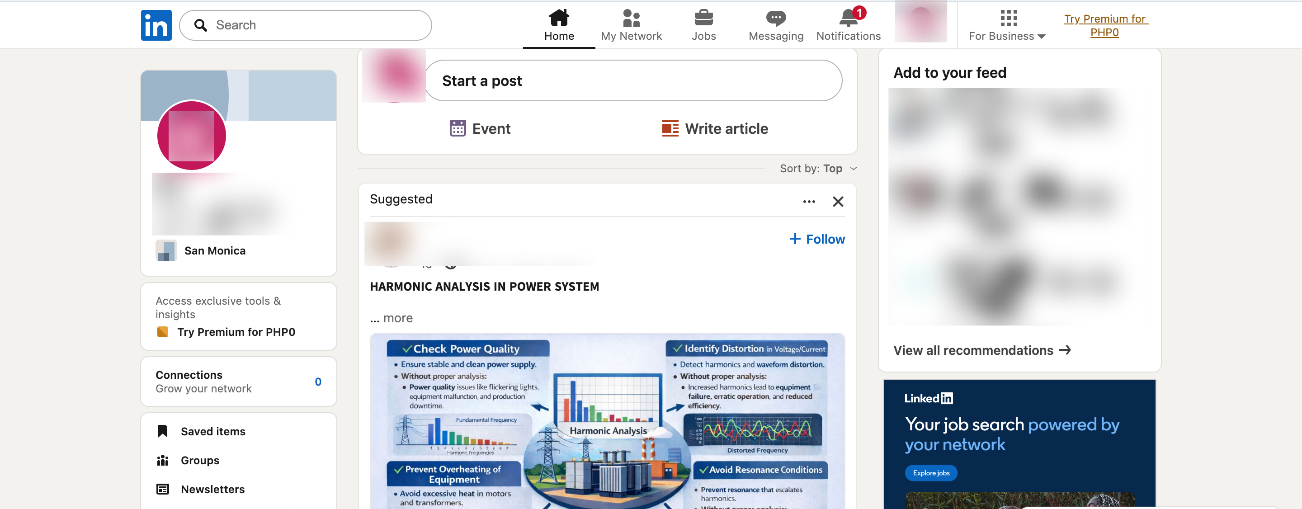This screenshot has width=1302, height=509.
Task: Open My Network people icon
Action: (x=631, y=18)
